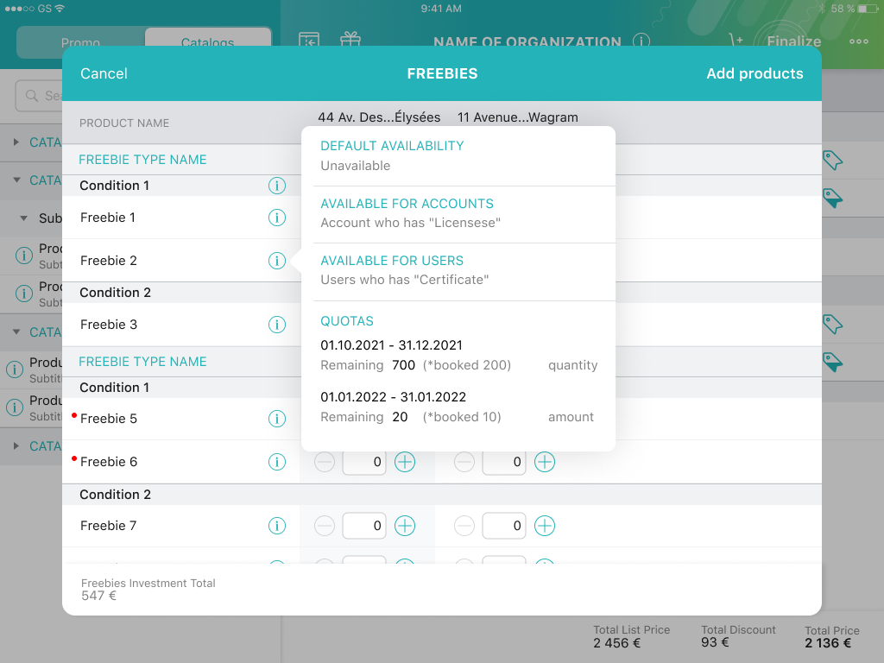Screen dimensions: 884x663
Task: Show info for Freebie 5
Action: tap(276, 419)
